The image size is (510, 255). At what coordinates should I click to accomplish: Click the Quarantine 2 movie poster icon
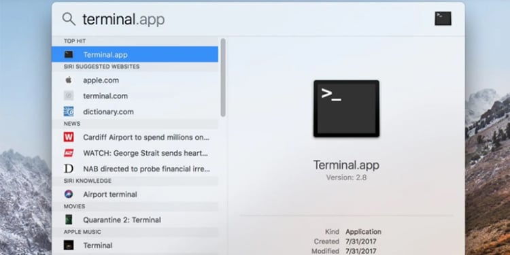pos(69,220)
